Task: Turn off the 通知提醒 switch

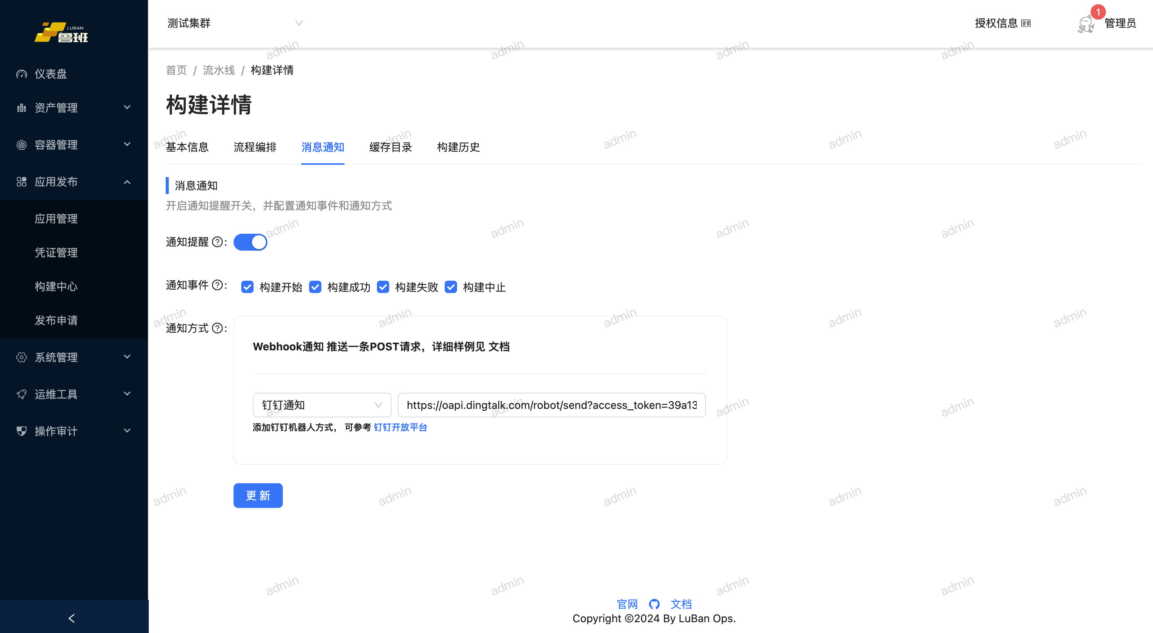Action: pyautogui.click(x=250, y=242)
